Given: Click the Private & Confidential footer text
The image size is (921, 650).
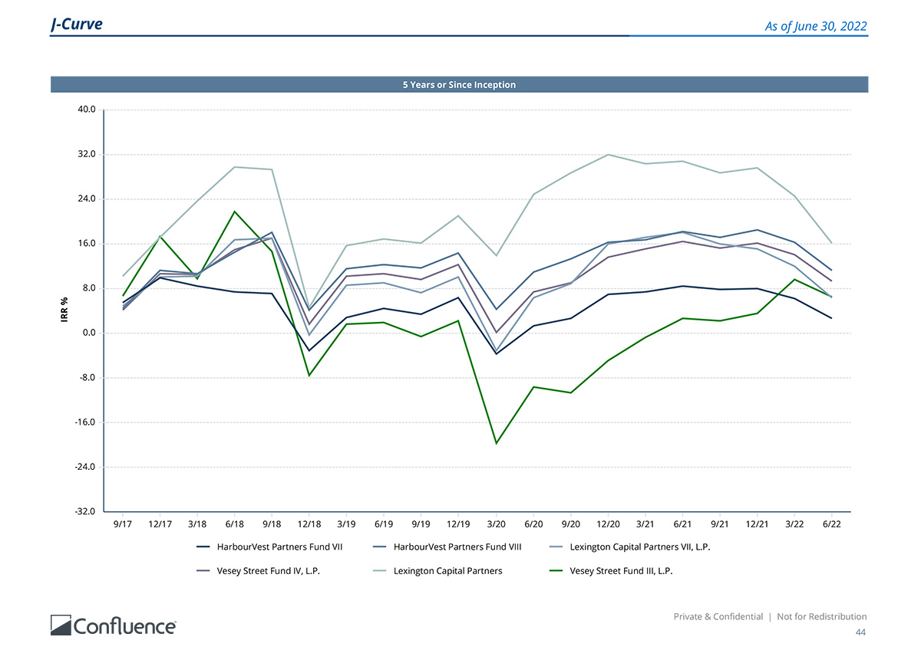Looking at the screenshot, I should [718, 616].
